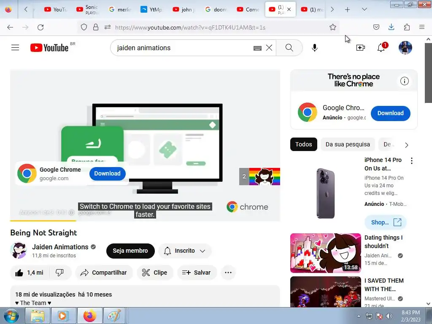Go to the YouTube home logo
432x324 pixels.
(50, 48)
